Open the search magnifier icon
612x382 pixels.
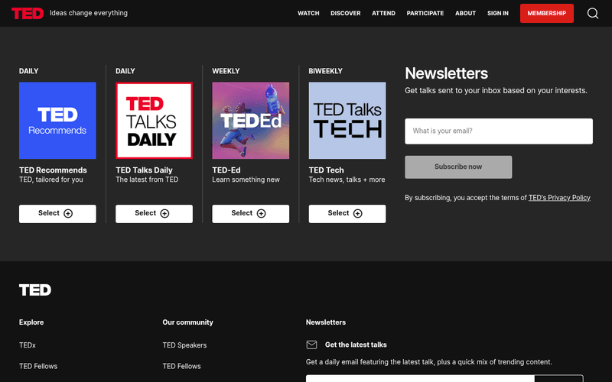592,13
